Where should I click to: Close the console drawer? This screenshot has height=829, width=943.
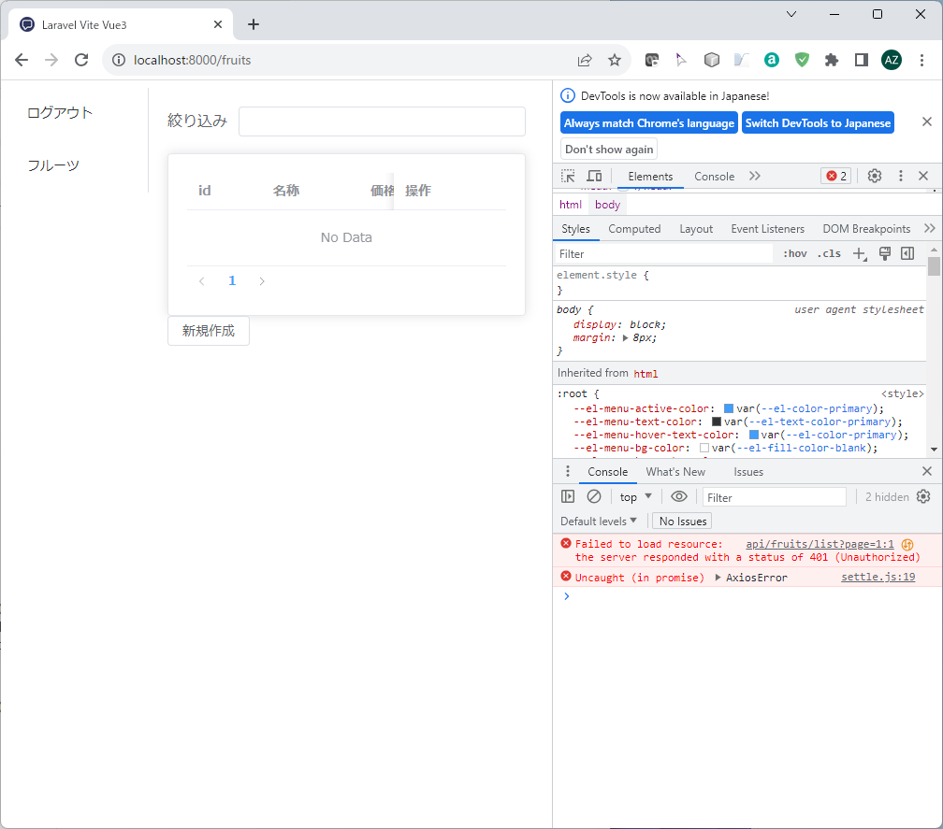927,471
